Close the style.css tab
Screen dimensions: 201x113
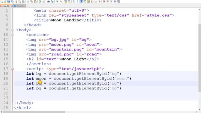[24, 6]
